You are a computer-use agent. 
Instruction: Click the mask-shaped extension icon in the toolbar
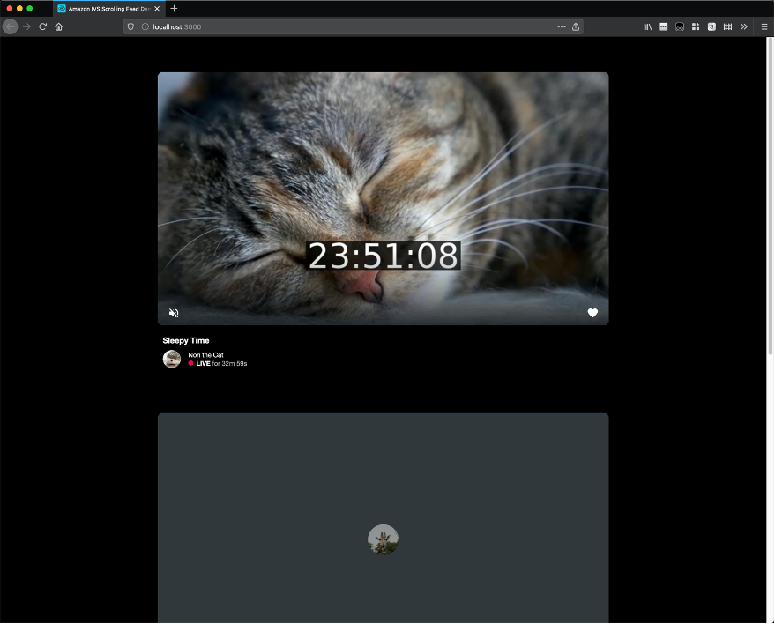coord(680,26)
